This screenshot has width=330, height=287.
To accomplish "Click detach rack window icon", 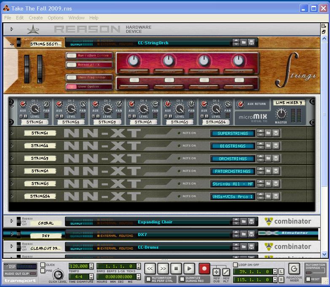I will click(324, 32).
